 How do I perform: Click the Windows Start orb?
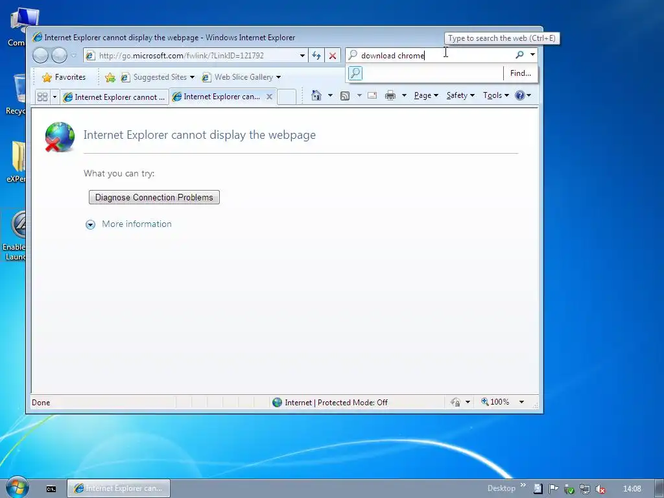[x=18, y=488]
